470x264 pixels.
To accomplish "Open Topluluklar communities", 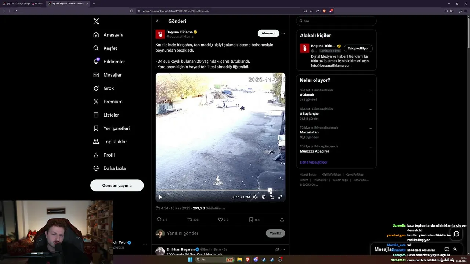I will coord(110,142).
